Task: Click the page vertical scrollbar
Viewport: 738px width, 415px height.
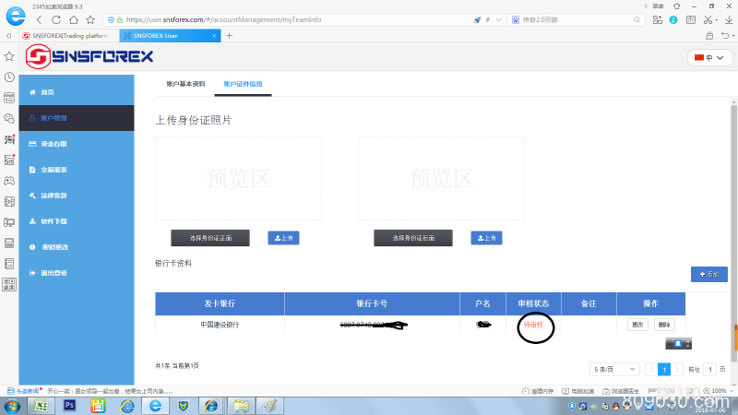Action: tap(734, 338)
